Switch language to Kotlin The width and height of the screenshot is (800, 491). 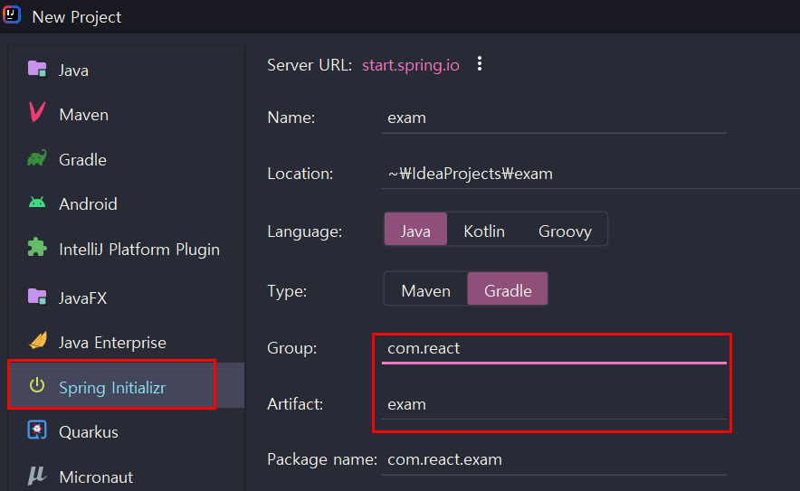484,231
